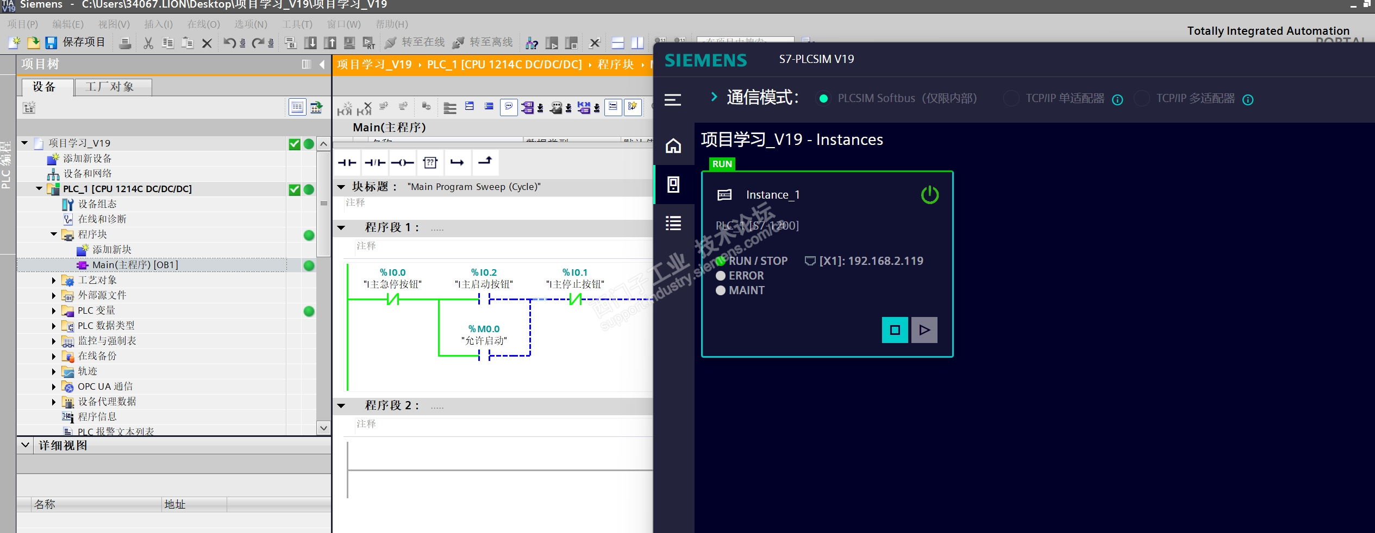Screen dimensions: 1375x533
Task: Open the 项目(P) menu
Action: tap(23, 24)
